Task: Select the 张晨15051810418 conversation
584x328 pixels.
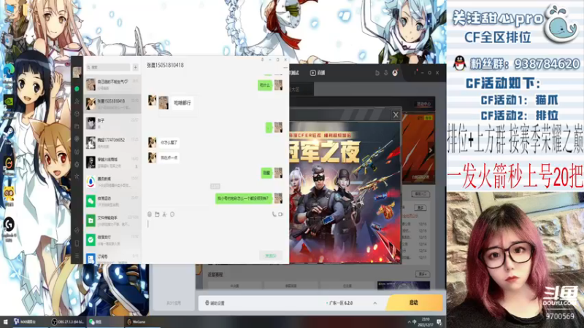Action: tap(112, 104)
